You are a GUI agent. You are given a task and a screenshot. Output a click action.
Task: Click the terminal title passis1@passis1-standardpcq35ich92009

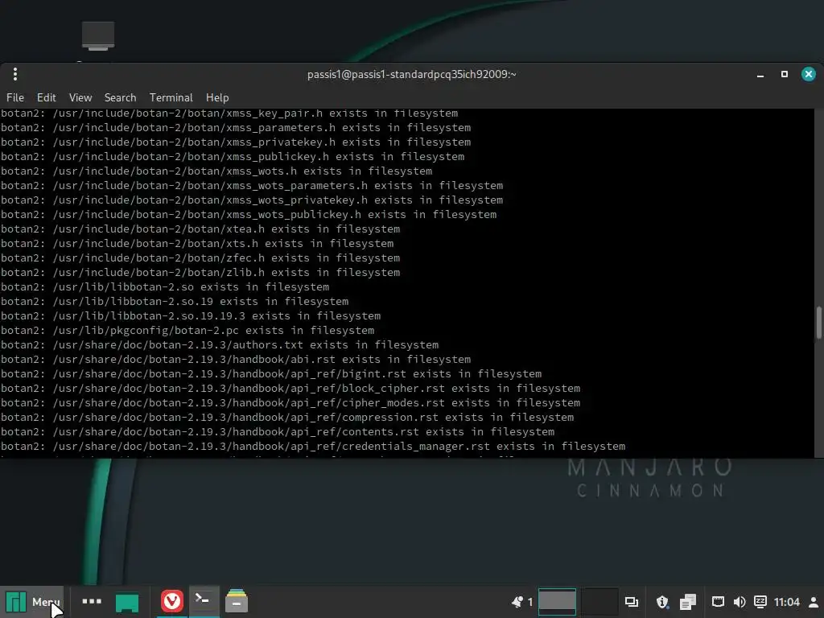[411, 74]
